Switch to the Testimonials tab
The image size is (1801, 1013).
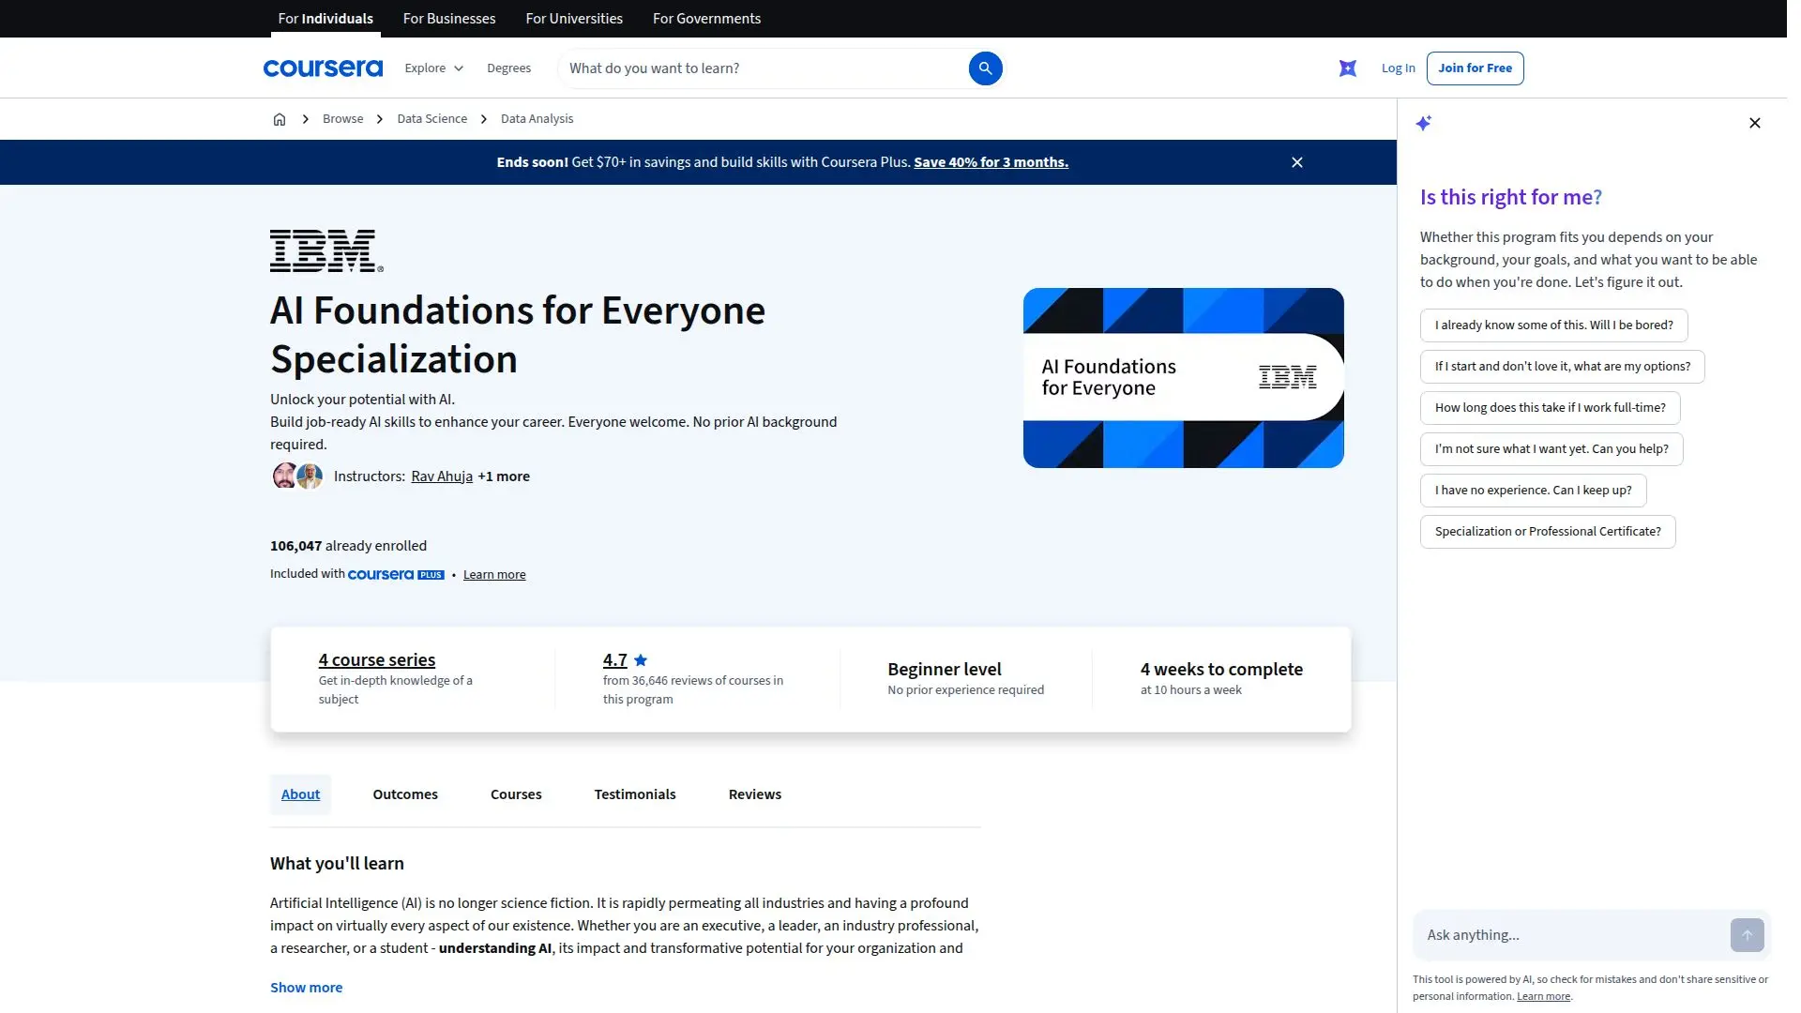click(x=635, y=794)
